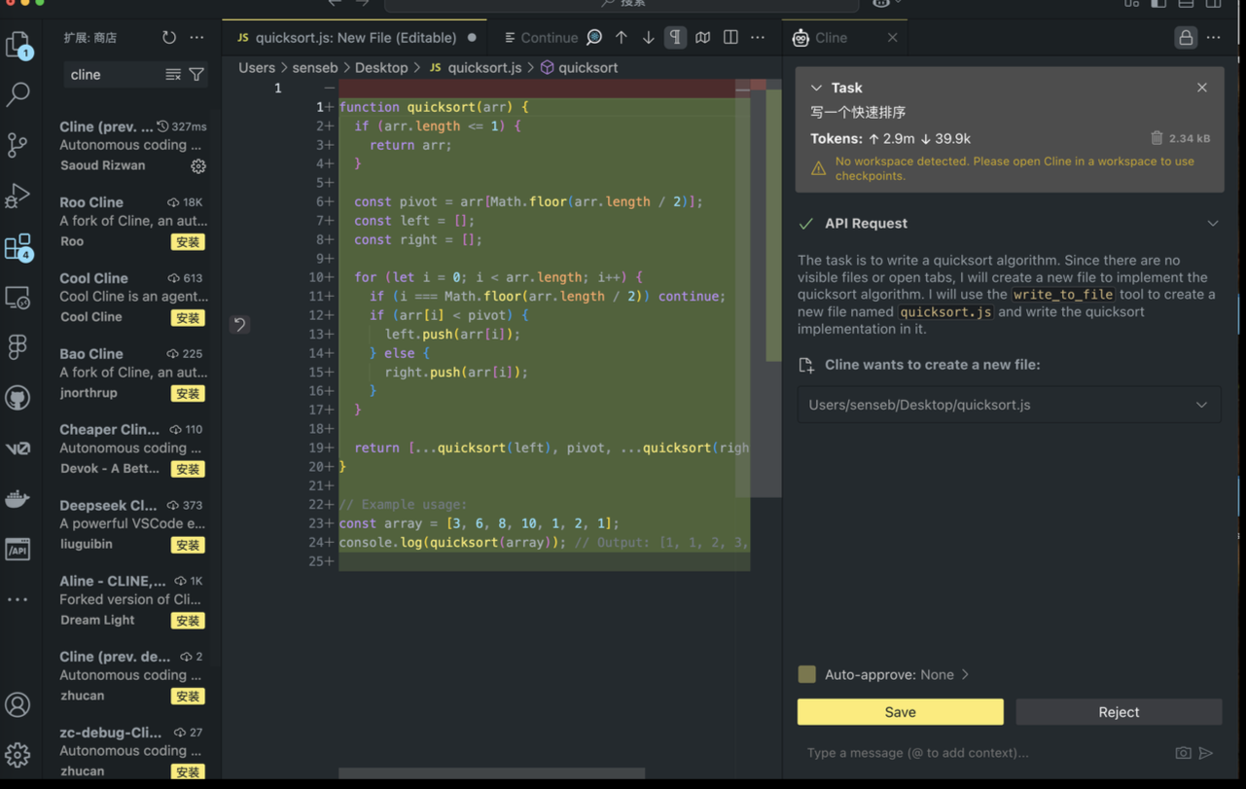Image resolution: width=1246 pixels, height=789 pixels.
Task: Toggle whitespace rendering with pilcrow icon
Action: coord(675,38)
